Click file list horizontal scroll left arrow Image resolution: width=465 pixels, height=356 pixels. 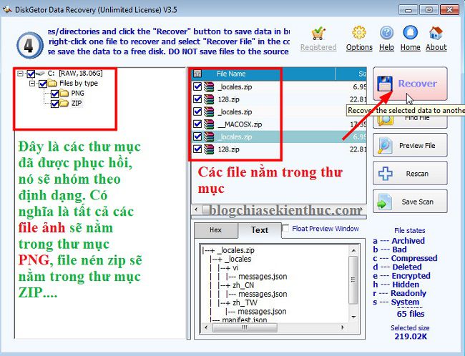196,209
